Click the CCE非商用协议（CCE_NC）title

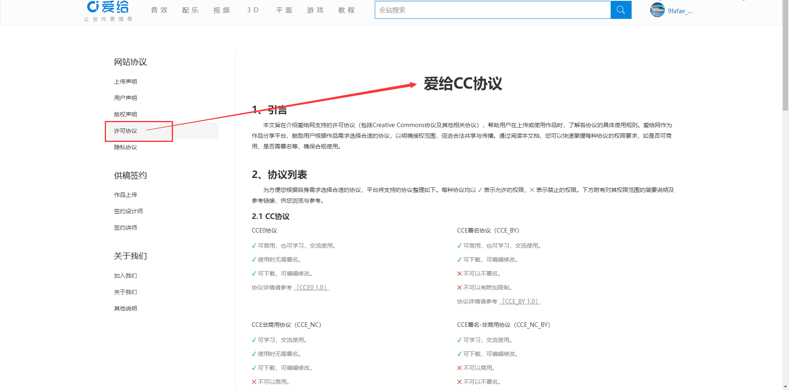point(286,325)
